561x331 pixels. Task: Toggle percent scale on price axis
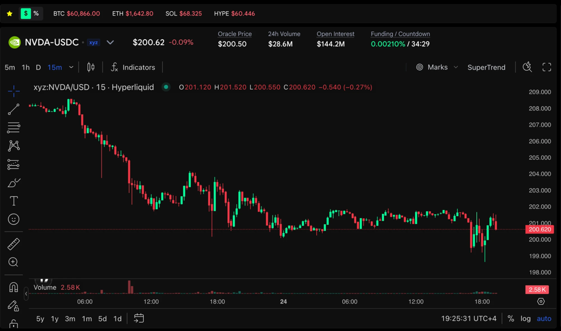[x=511, y=319]
